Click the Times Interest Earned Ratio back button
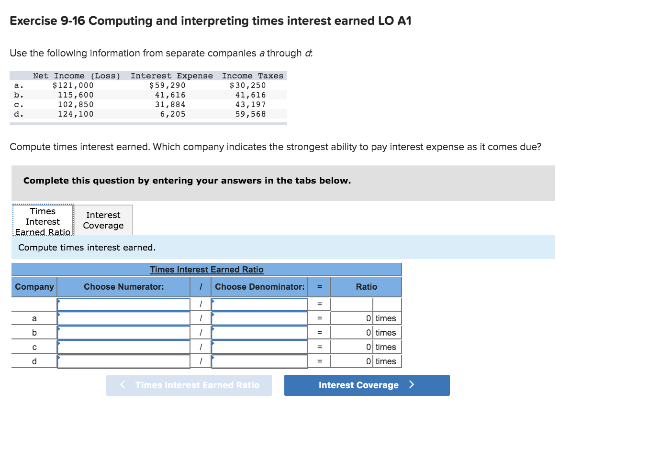671x457 pixels. (189, 385)
